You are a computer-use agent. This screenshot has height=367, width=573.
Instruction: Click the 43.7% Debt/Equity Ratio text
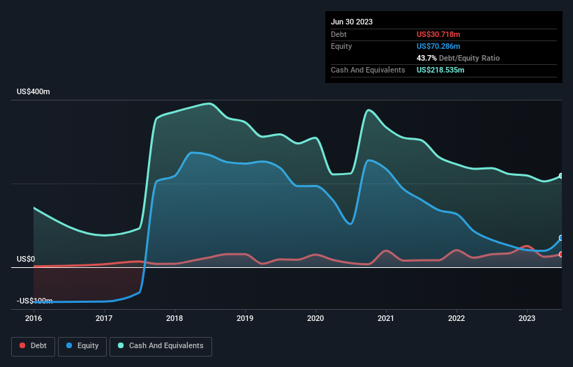pyautogui.click(x=459, y=58)
